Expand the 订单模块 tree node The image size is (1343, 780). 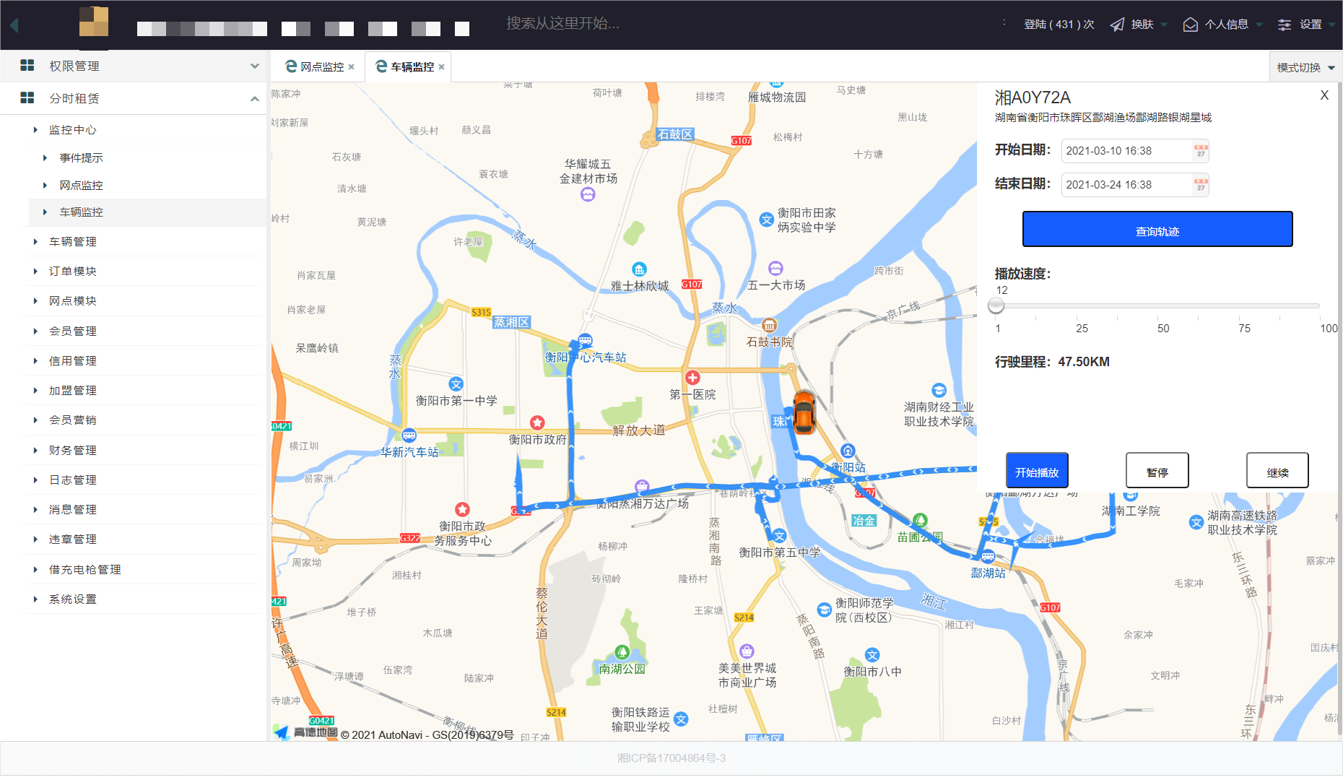35,272
